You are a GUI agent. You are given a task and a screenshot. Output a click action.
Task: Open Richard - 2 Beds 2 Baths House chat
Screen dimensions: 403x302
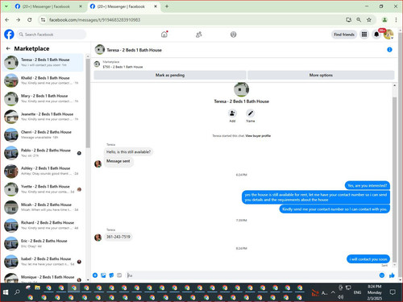pyautogui.click(x=43, y=225)
